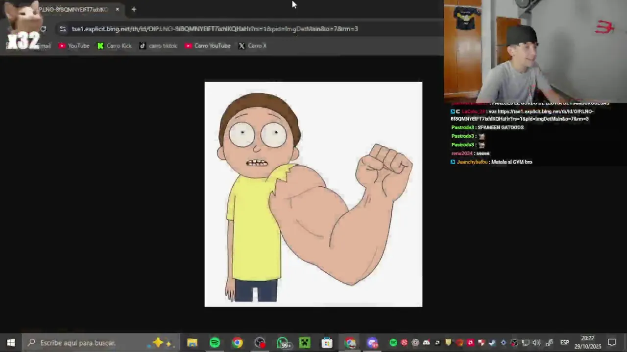This screenshot has width=627, height=352.
Task: Click the Discord tray icon
Action: pyautogui.click(x=426, y=343)
